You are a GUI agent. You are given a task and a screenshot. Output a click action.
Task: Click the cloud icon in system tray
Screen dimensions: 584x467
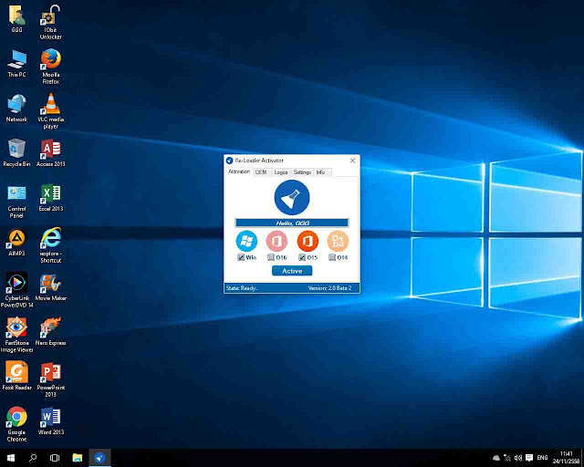pyautogui.click(x=496, y=458)
